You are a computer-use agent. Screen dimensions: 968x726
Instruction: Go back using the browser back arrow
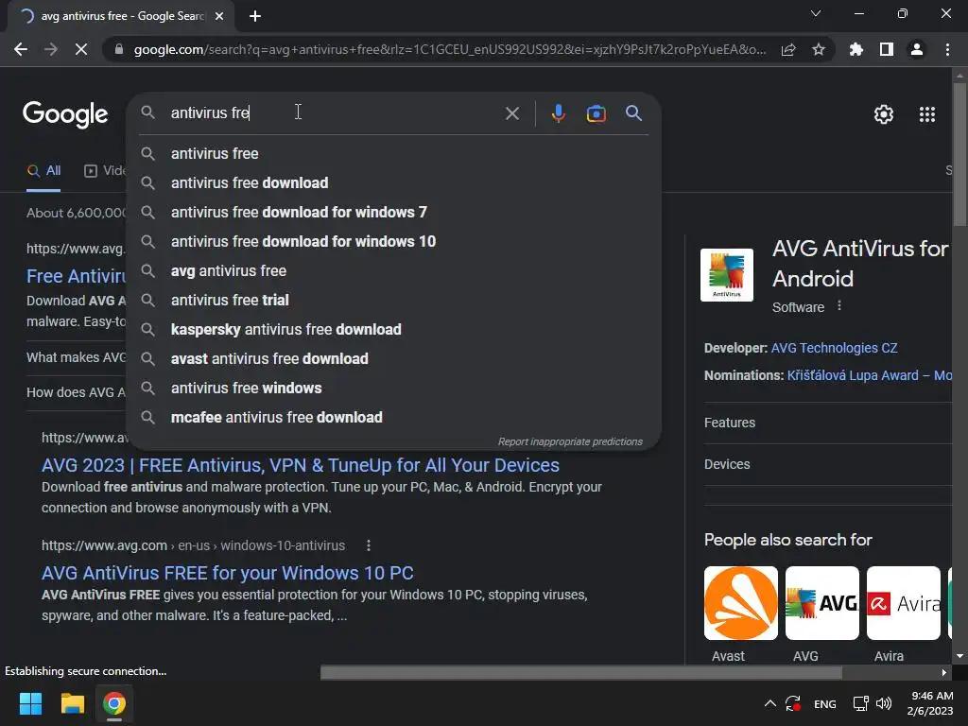pos(21,49)
